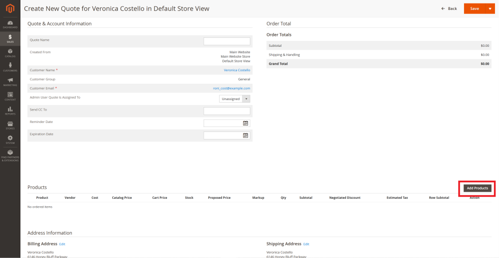This screenshot has height=258, width=499.
Task: Click the Grand Total row label
Action: (x=278, y=64)
